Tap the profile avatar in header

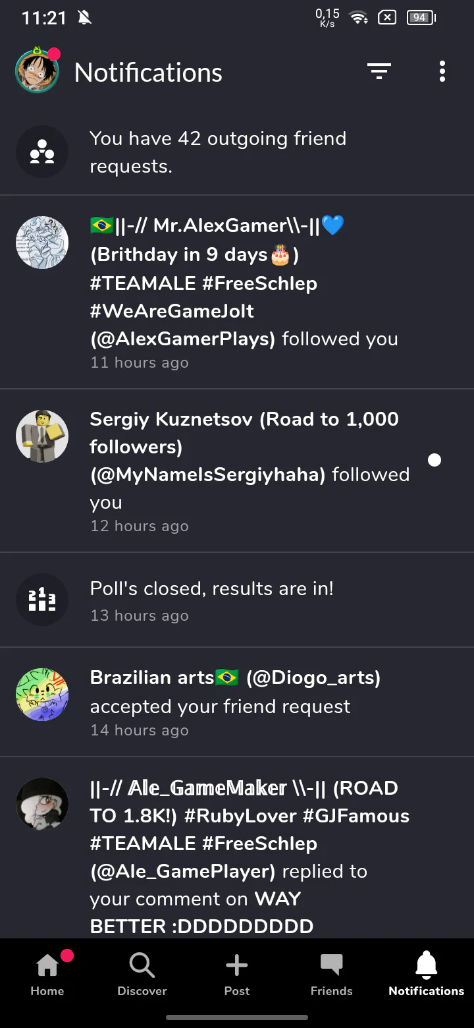[x=38, y=71]
